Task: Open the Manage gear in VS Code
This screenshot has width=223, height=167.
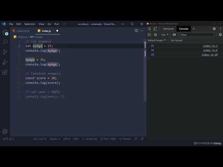Action: point(5,131)
